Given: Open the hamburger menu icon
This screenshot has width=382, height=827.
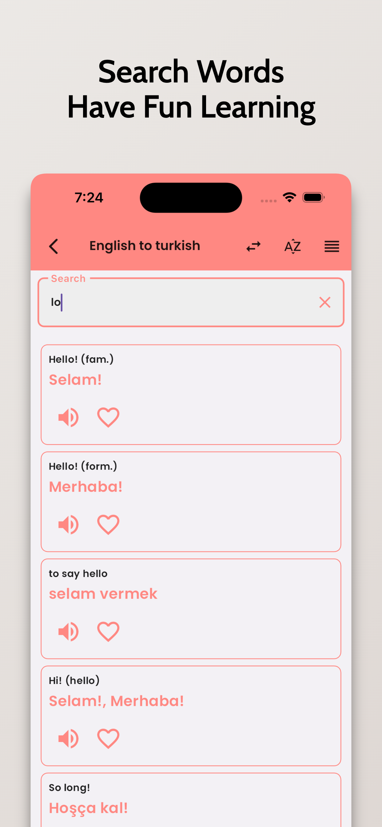Looking at the screenshot, I should 332,246.
